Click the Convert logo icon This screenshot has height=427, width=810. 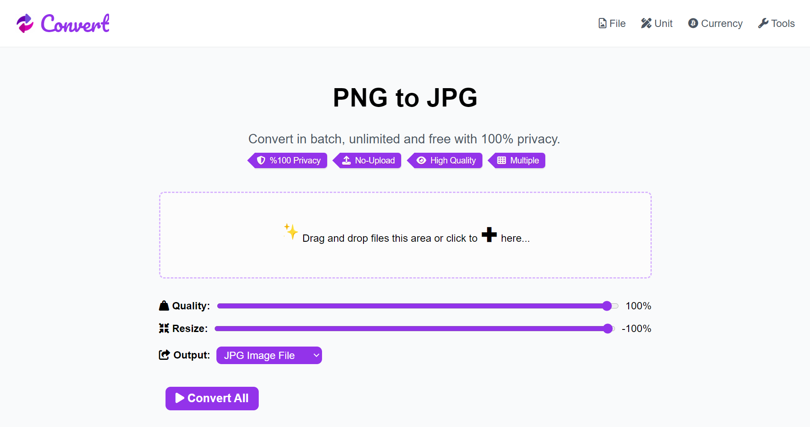25,23
